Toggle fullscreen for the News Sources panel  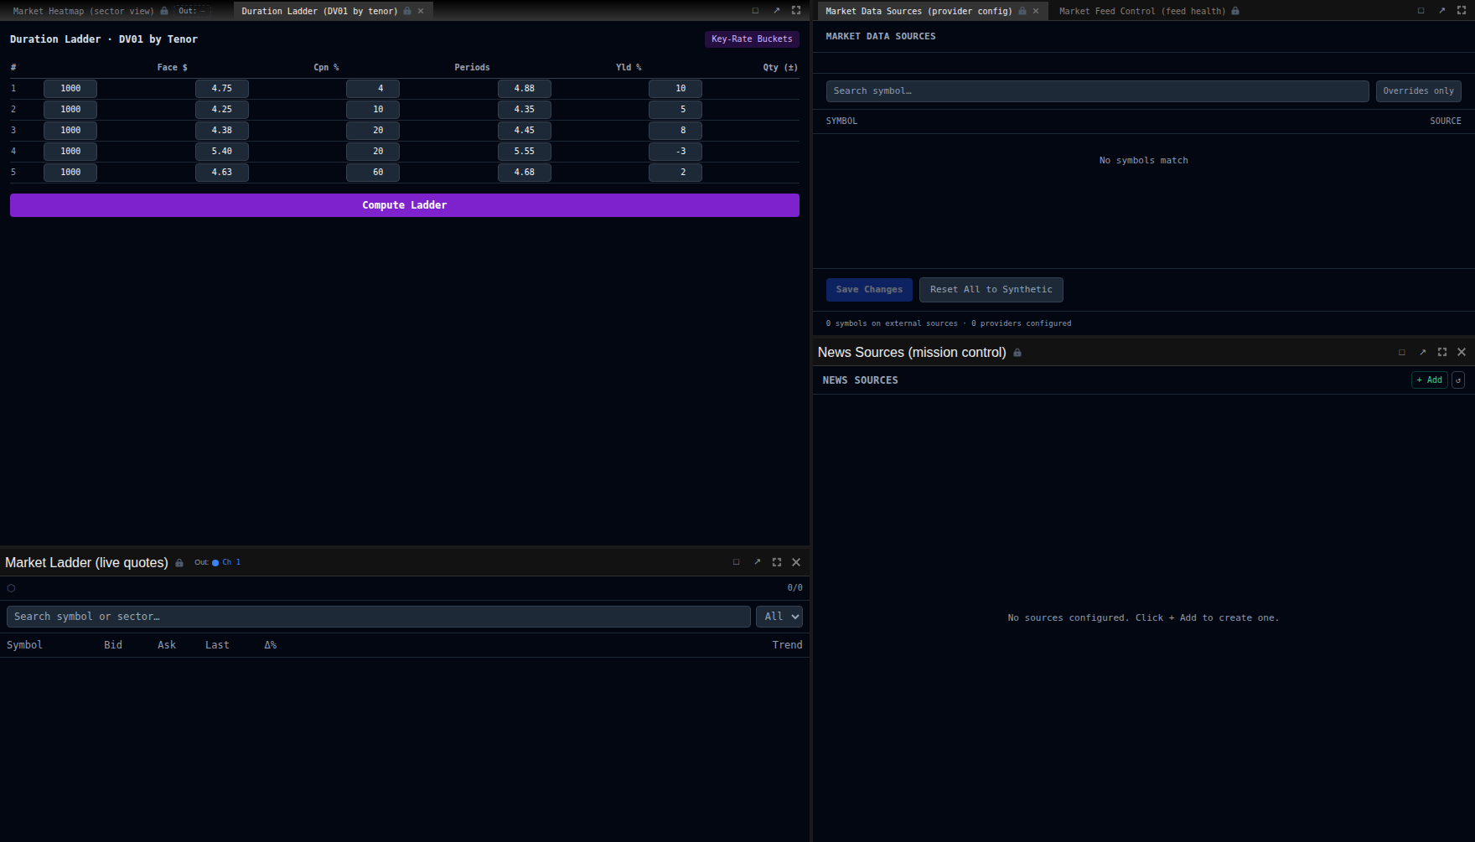point(1442,353)
